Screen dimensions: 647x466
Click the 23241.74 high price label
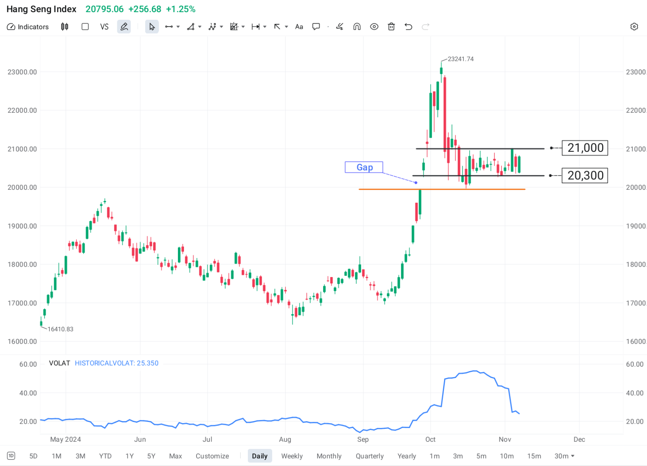[461, 59]
